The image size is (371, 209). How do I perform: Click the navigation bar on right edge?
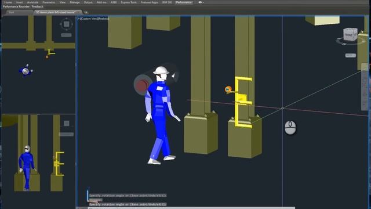[365, 87]
